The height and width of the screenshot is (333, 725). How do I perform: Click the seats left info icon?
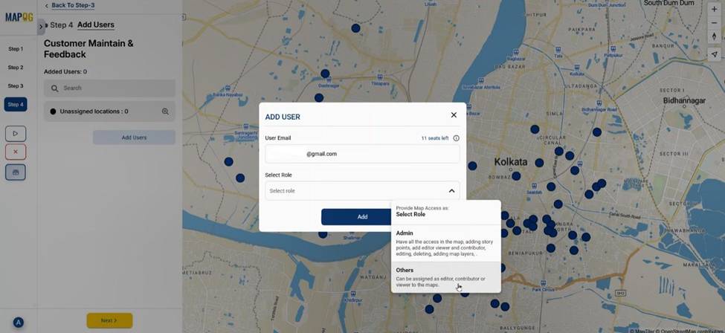pos(456,138)
